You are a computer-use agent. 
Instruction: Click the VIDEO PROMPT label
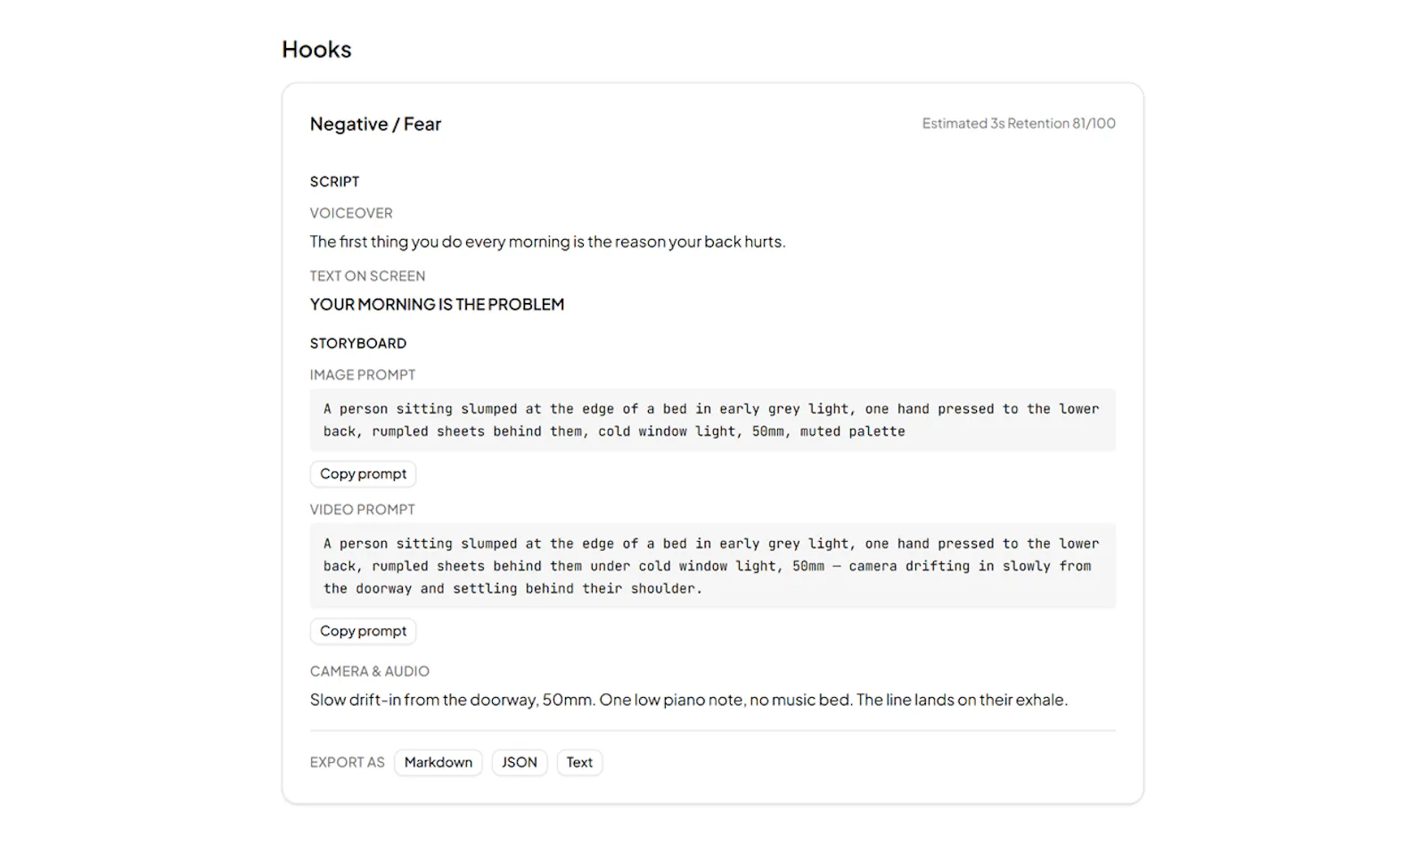click(x=362, y=509)
